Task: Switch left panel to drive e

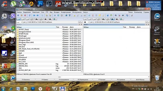Action: tap(28, 19)
